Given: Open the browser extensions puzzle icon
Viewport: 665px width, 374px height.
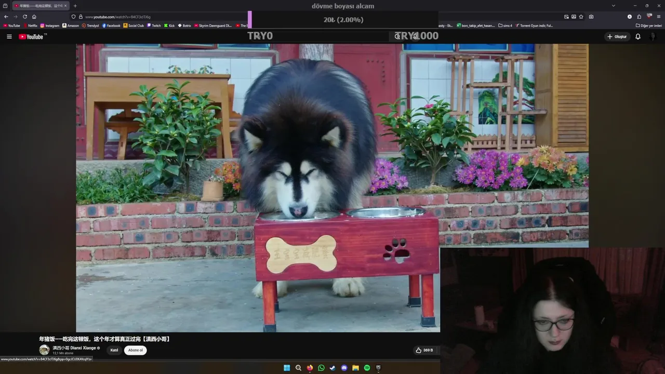Looking at the screenshot, I should pos(639,17).
